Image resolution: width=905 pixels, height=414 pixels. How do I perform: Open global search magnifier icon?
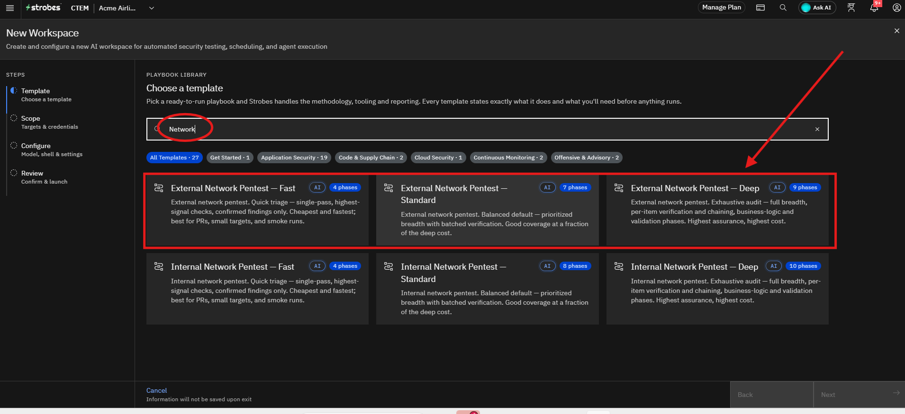(783, 8)
